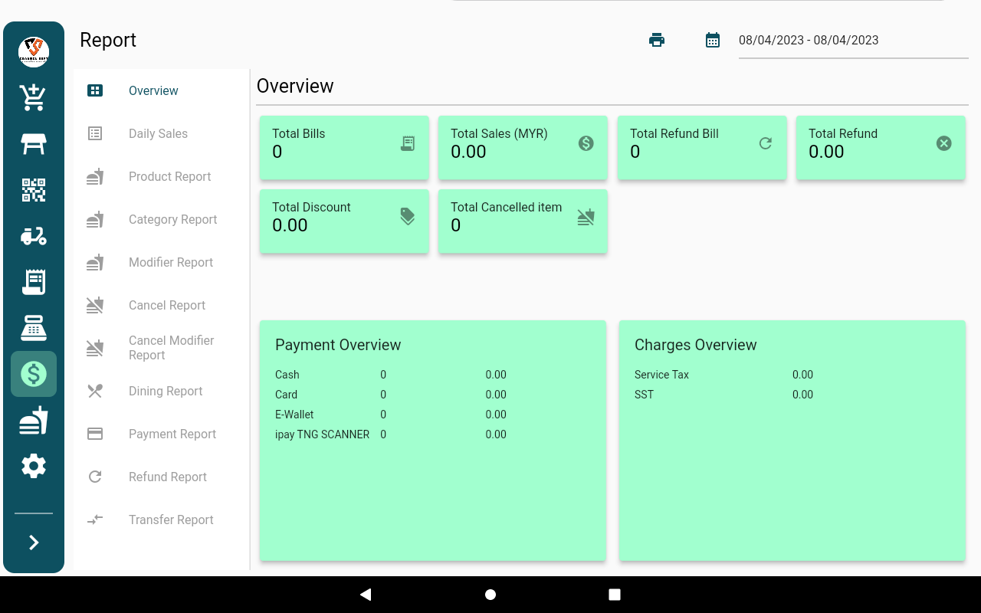The width and height of the screenshot is (981, 613).
Task: Click the Total Sales dollar coin icon
Action: pos(586,143)
